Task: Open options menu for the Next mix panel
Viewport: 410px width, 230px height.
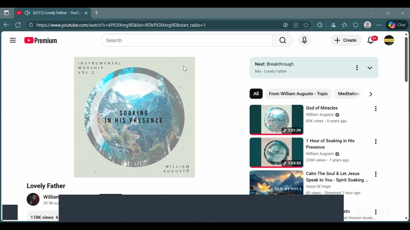Action: pyautogui.click(x=357, y=68)
